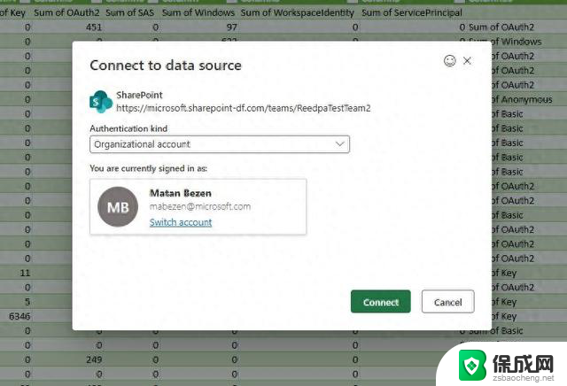
Task: Click the smiley feedback icon
Action: click(x=449, y=61)
